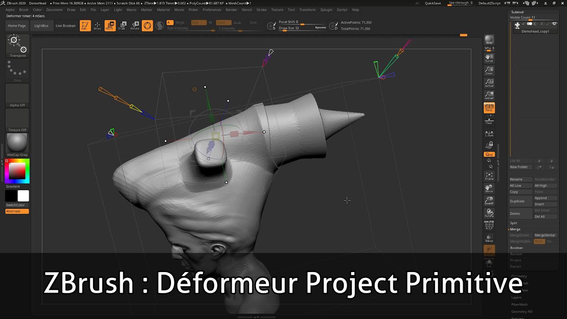
Task: Open the Transpose brush thumbnail
Action: click(18, 46)
